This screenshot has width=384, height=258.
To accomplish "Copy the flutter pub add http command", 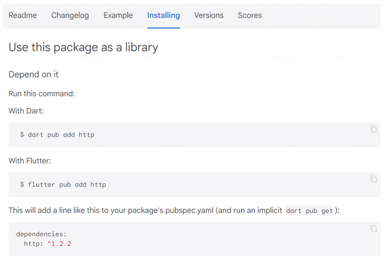I will coord(373,179).
